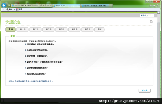This screenshot has height=104, width=162.
Task: Click text item 4 設定 IP 位址
Action: pos(44,62)
